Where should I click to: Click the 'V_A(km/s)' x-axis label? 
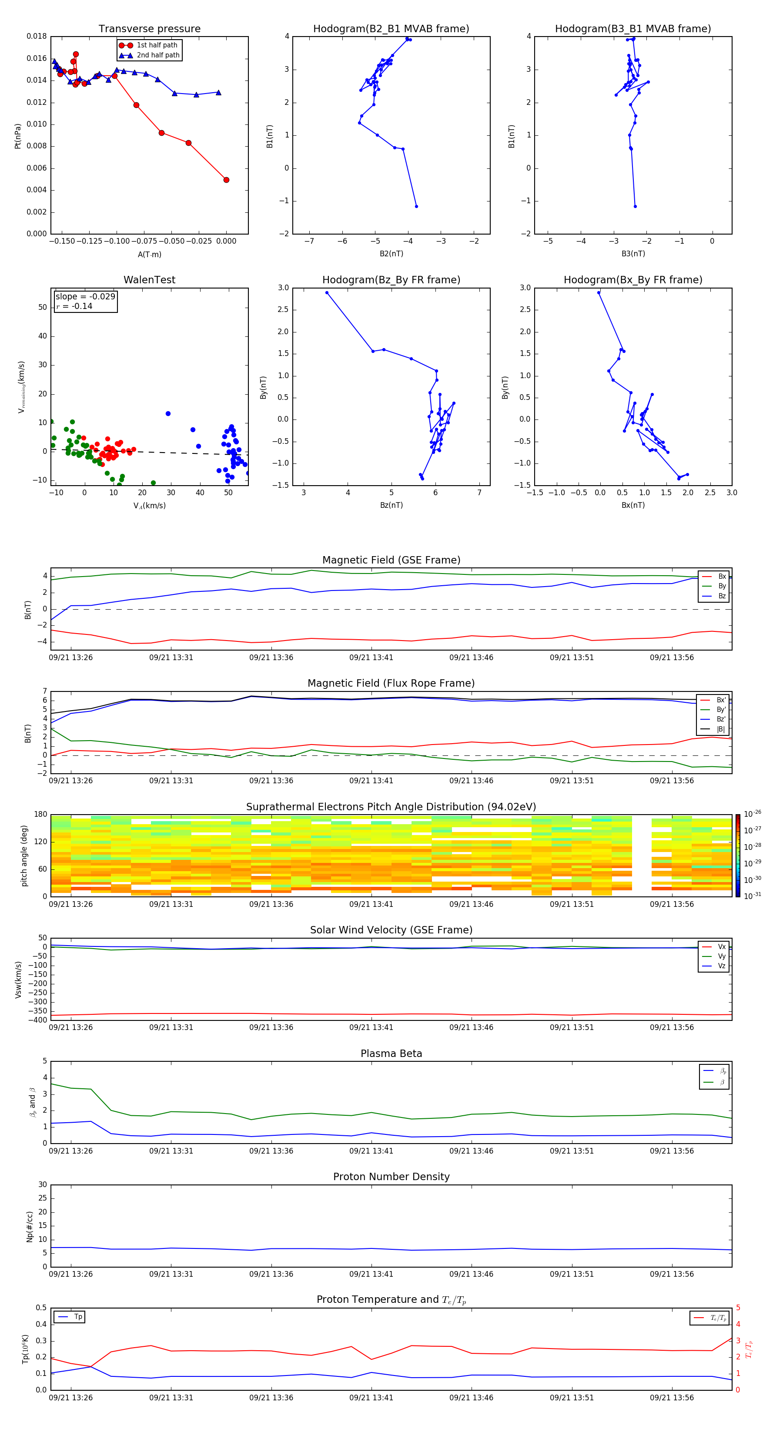149,506
